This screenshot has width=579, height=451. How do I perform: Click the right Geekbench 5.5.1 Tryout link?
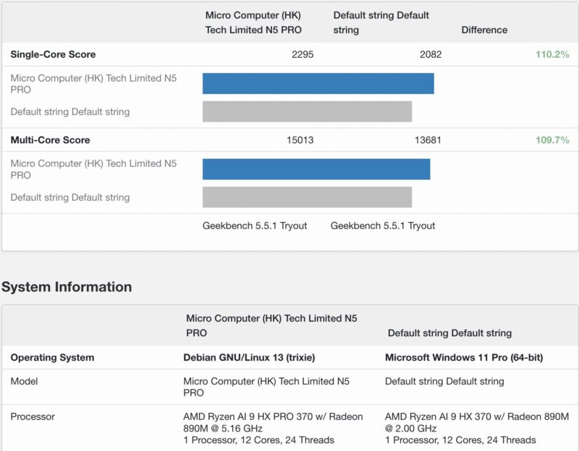tap(384, 225)
